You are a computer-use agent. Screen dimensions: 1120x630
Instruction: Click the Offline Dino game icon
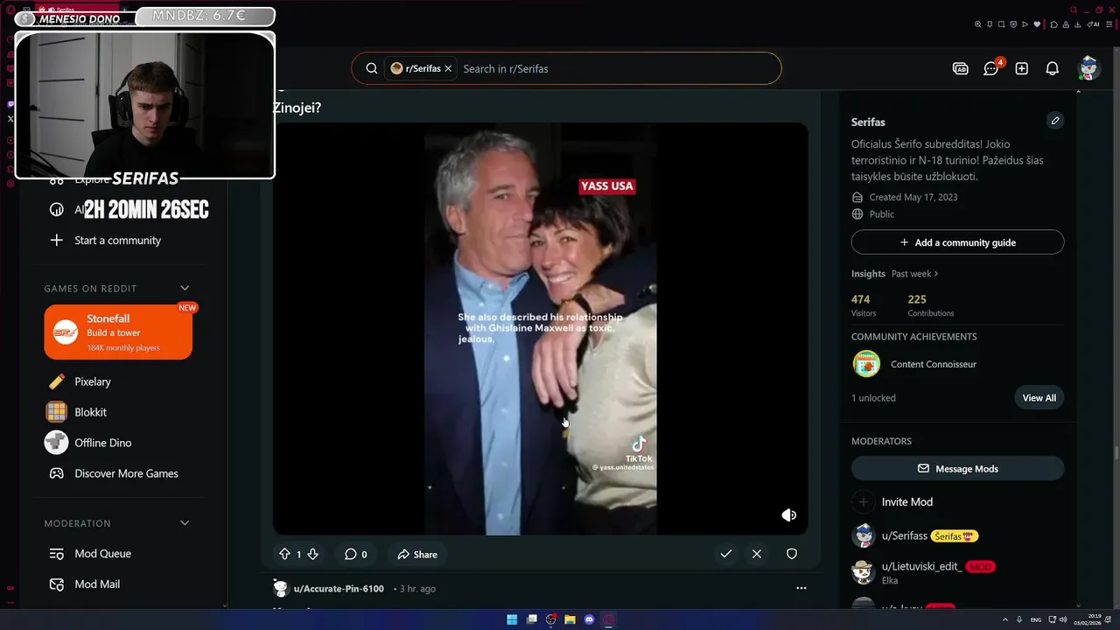click(x=57, y=443)
